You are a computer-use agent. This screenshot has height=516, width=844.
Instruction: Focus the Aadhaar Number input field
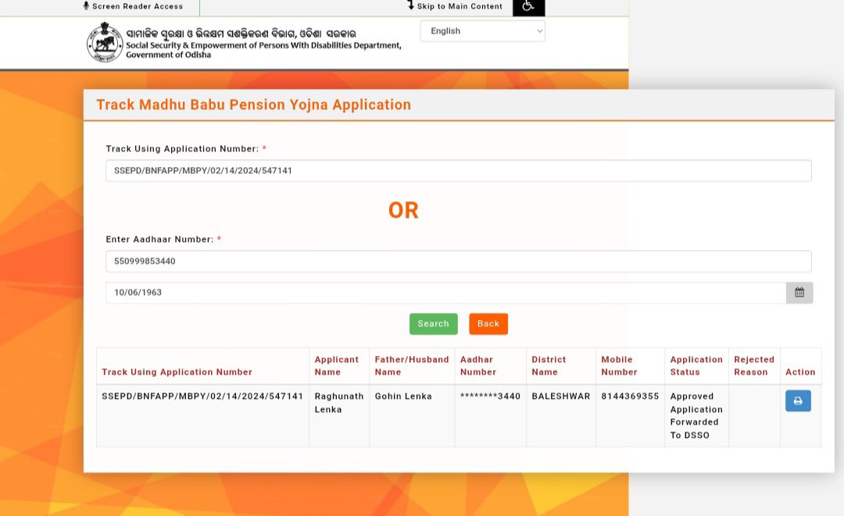point(459,262)
